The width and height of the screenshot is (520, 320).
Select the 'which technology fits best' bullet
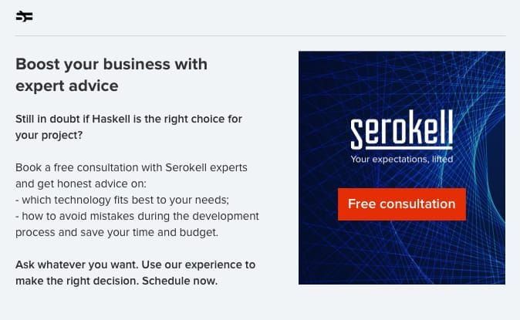click(122, 200)
